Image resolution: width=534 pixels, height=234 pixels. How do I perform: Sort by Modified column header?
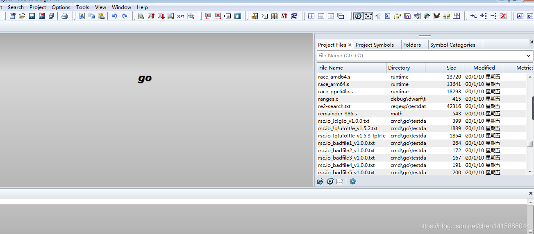[x=484, y=68]
